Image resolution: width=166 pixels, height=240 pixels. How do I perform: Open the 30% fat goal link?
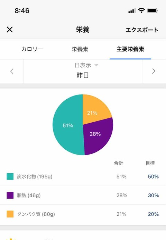pyautogui.click(x=153, y=195)
